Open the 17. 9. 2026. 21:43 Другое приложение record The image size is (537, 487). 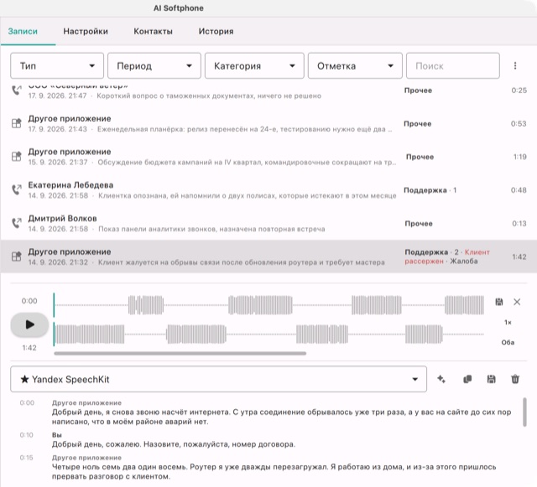click(x=268, y=123)
